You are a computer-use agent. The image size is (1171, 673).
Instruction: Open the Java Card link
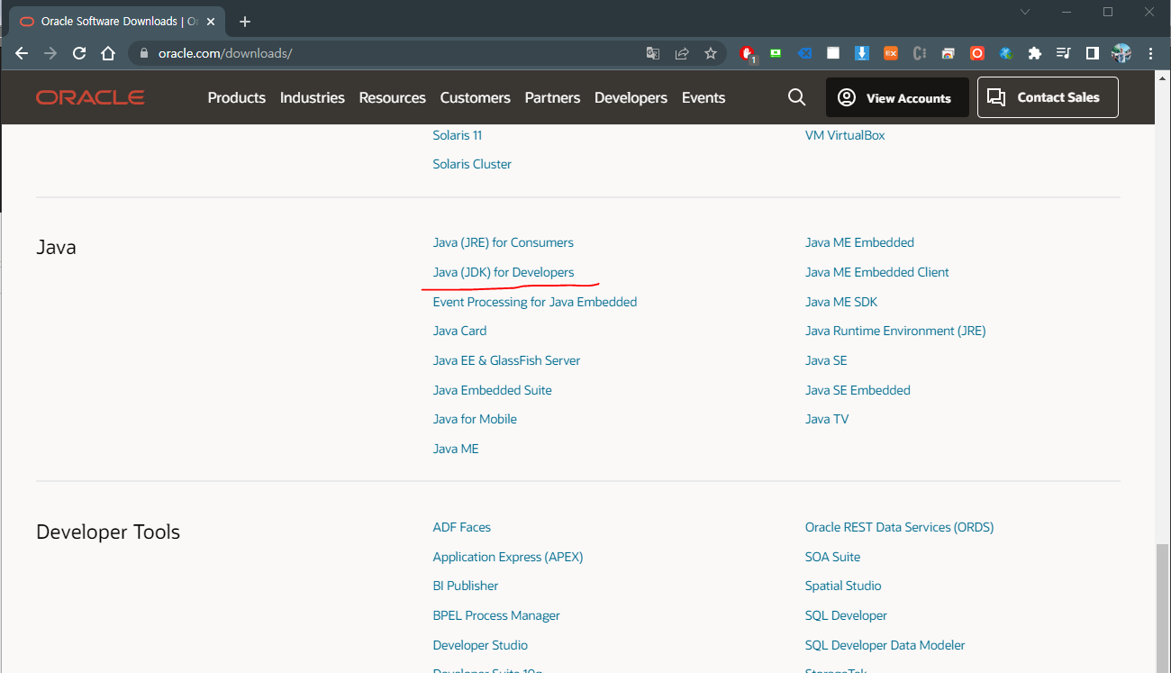[459, 331]
